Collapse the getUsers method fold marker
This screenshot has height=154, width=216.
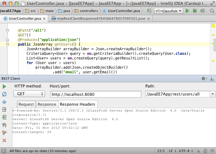click(8, 44)
